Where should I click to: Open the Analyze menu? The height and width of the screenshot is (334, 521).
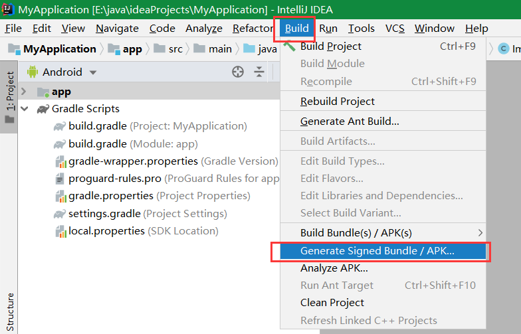[203, 29]
